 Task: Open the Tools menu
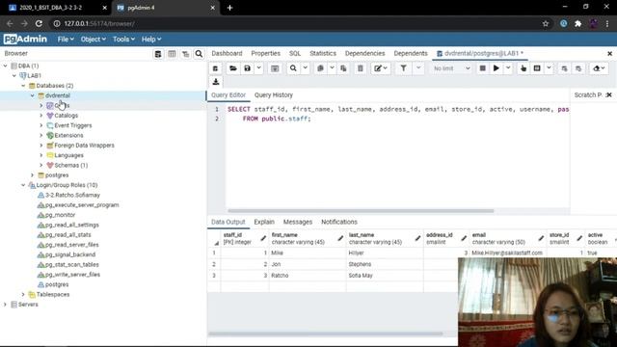pos(123,40)
